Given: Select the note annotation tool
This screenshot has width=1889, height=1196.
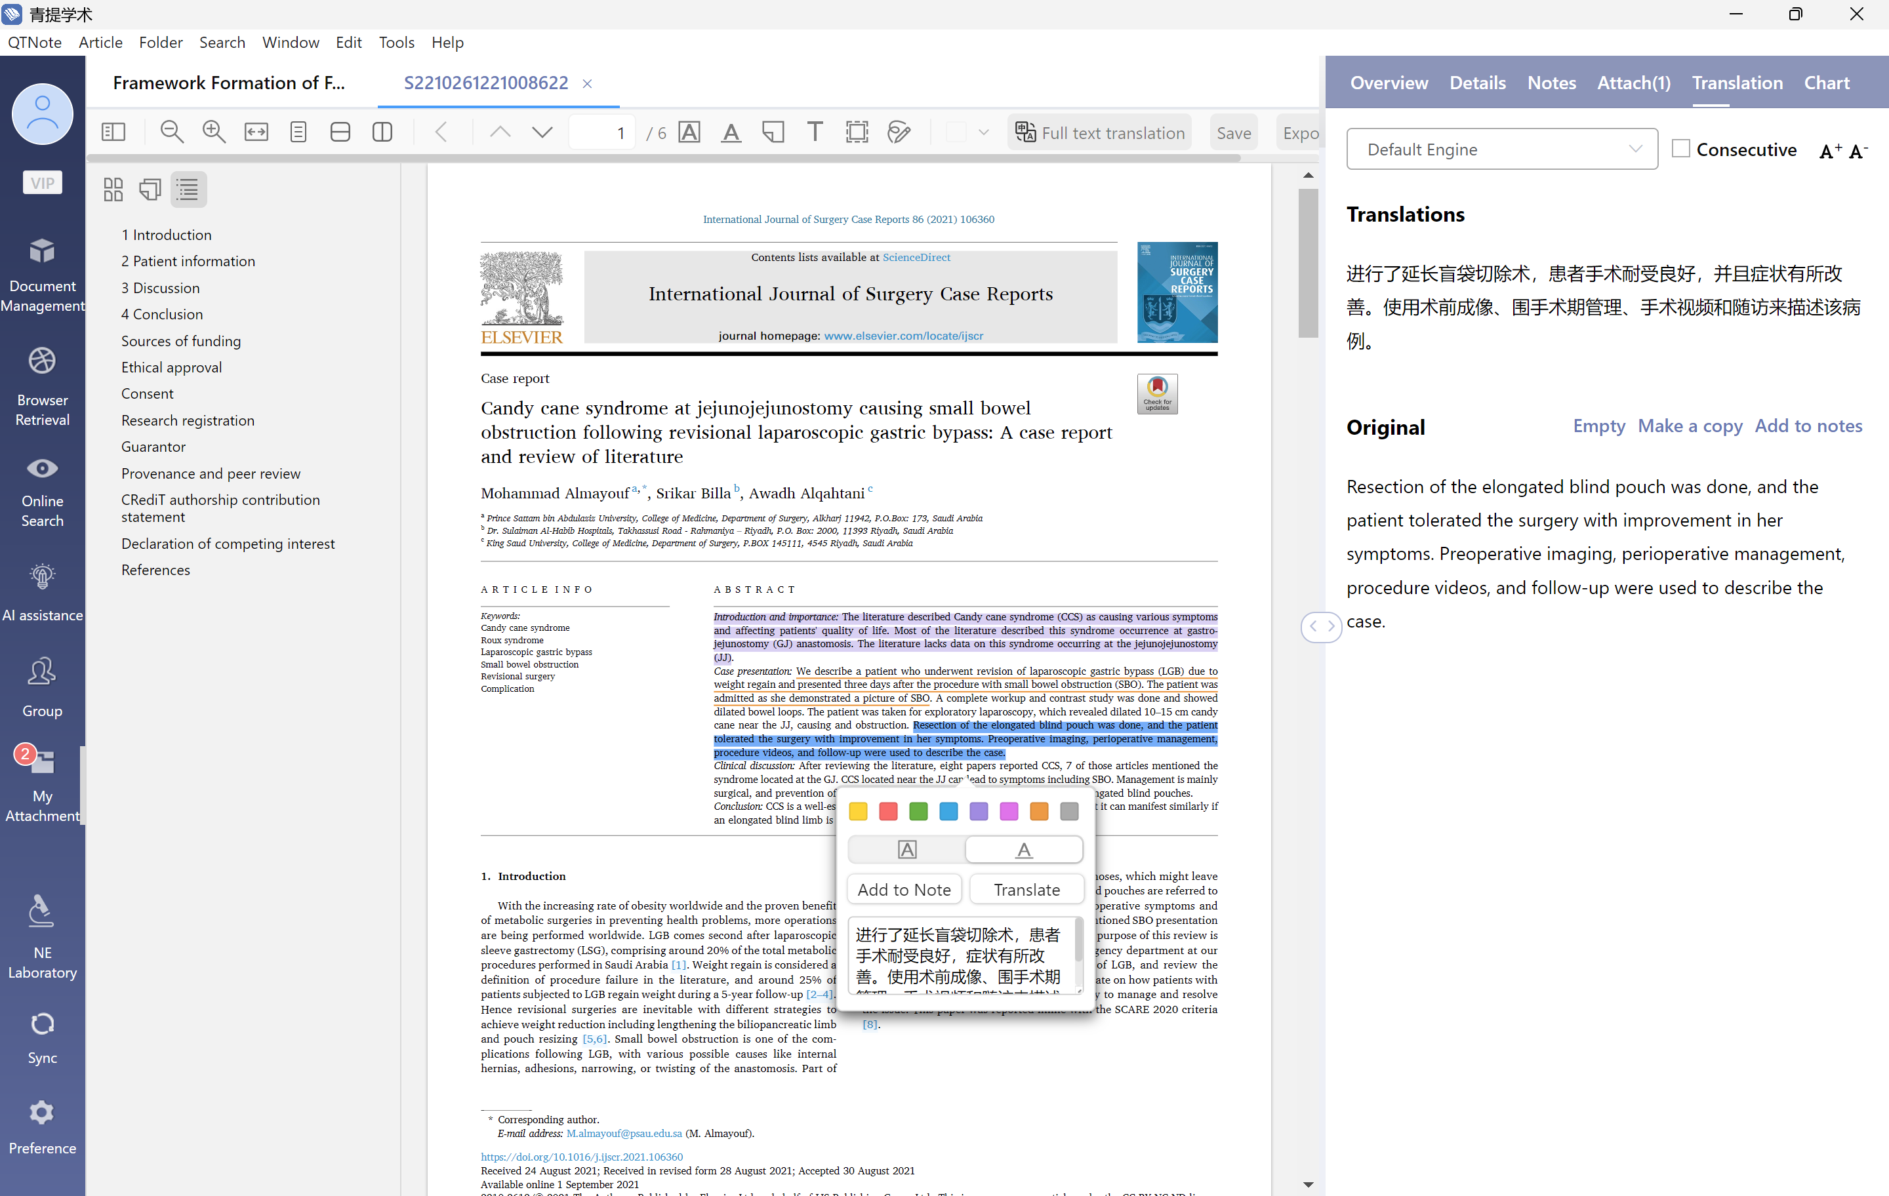Looking at the screenshot, I should pos(773,132).
